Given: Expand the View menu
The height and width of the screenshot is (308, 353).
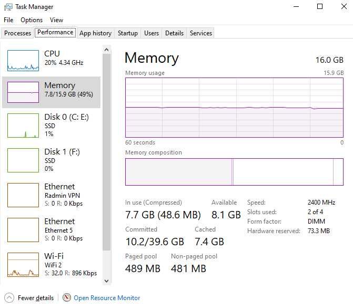Looking at the screenshot, I should pos(56,20).
